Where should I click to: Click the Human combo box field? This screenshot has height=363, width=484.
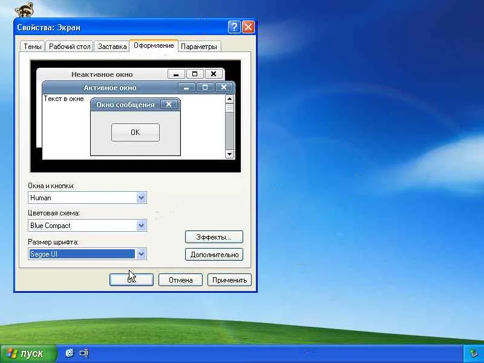(x=87, y=198)
